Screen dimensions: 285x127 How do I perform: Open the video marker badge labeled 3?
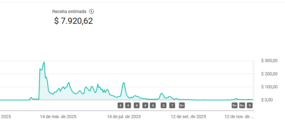pos(164,105)
